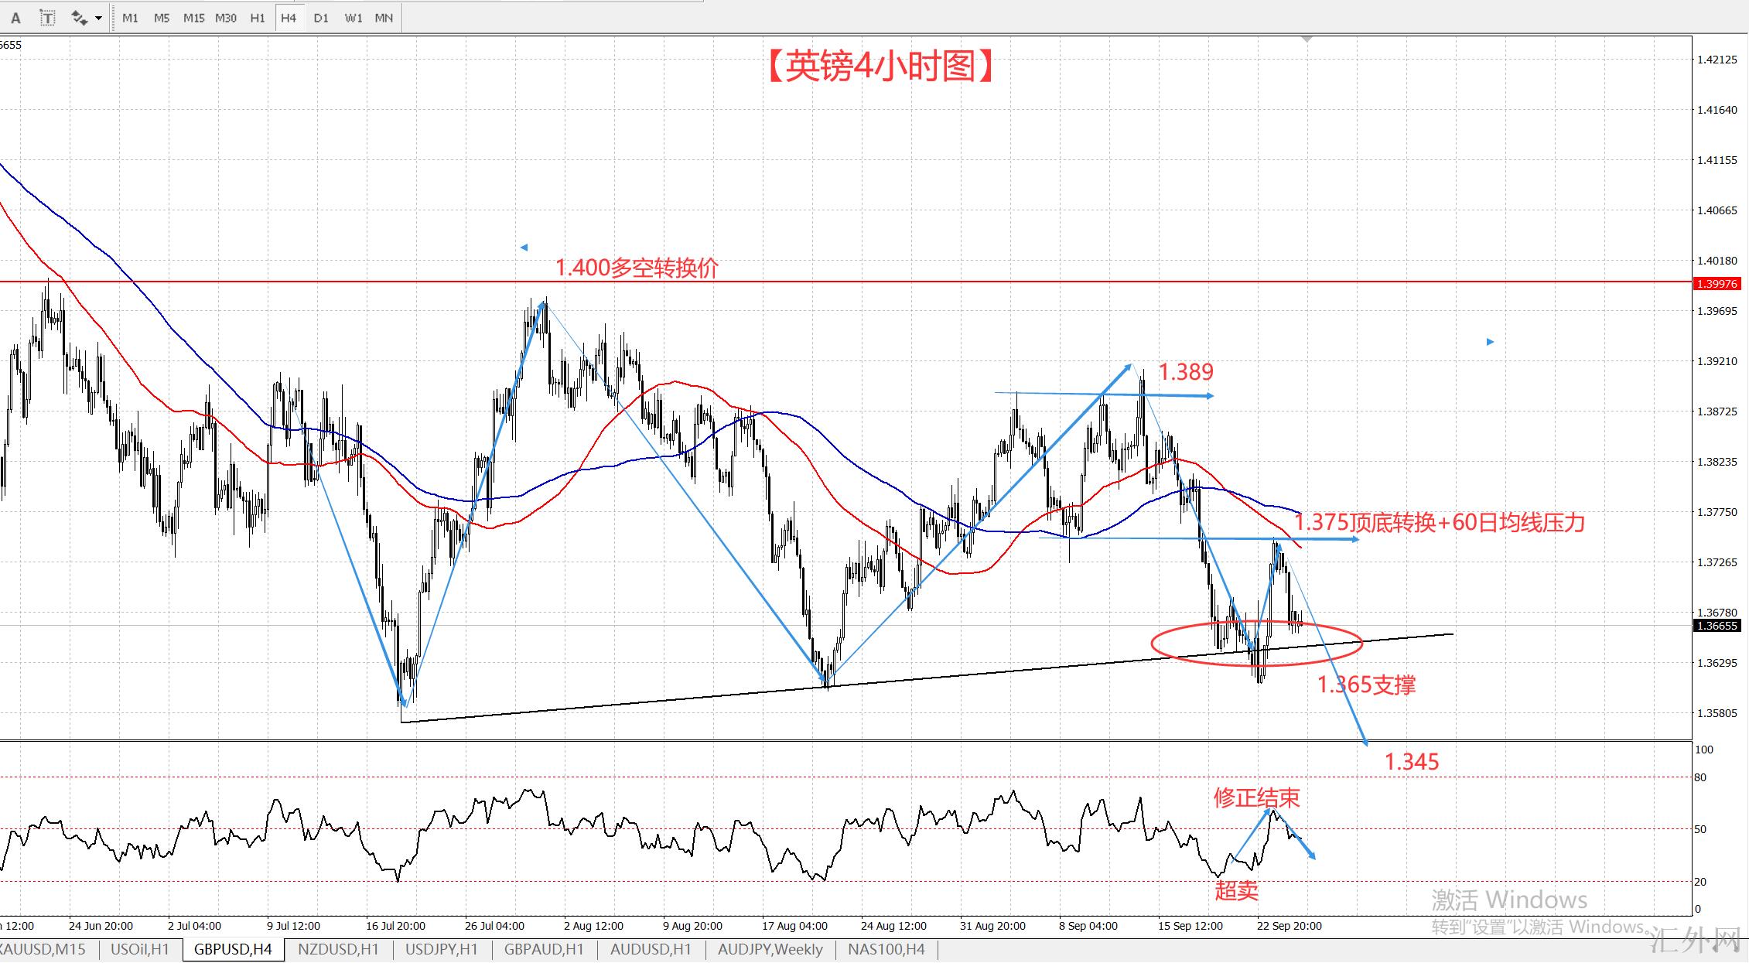The width and height of the screenshot is (1749, 963).
Task: Select the Text Label tool
Action: click(47, 18)
